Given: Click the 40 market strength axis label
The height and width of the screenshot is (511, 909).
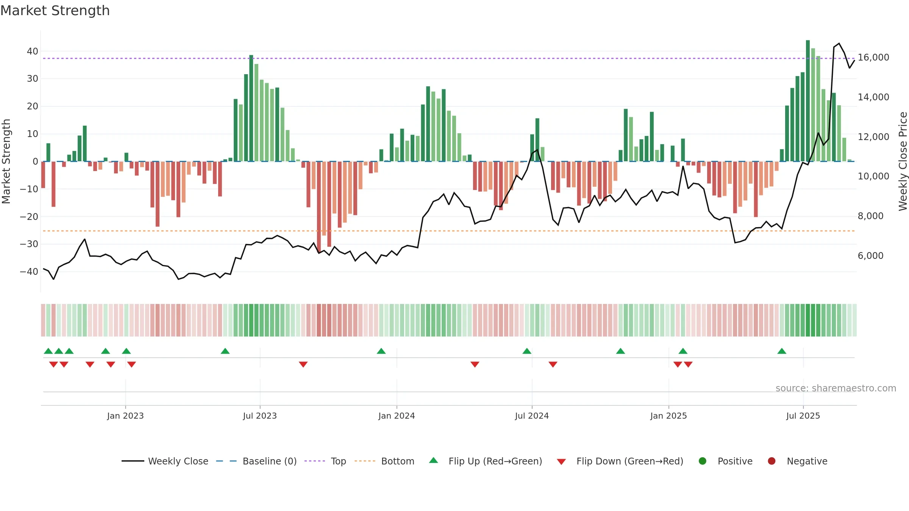Looking at the screenshot, I should (x=33, y=51).
